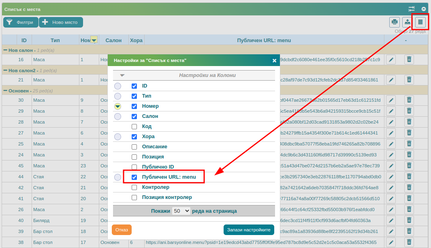The image size is (431, 248).
Task: Click the Отказ cancel button
Action: pos(122,230)
